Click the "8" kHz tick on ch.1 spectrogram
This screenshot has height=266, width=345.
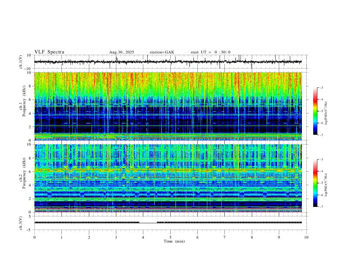[x=30, y=86]
